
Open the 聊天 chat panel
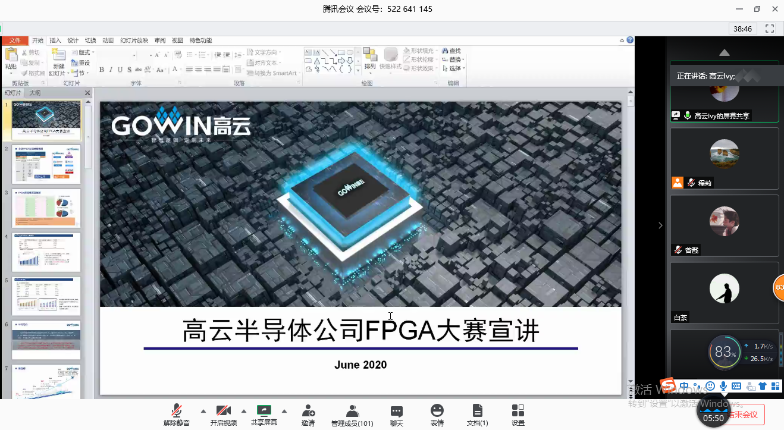[x=396, y=415]
